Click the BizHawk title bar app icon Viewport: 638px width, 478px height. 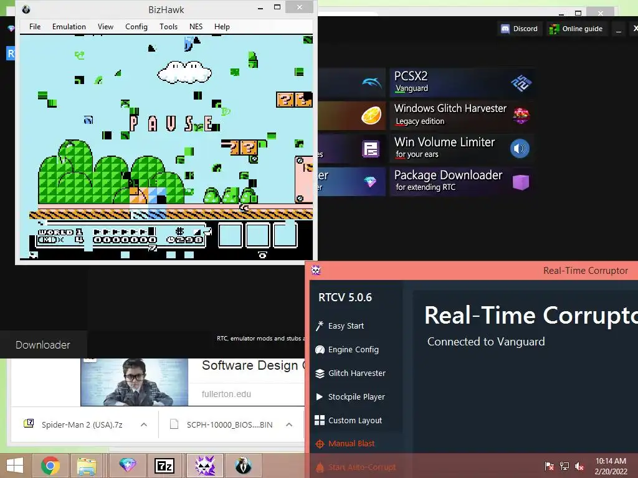pyautogui.click(x=26, y=9)
